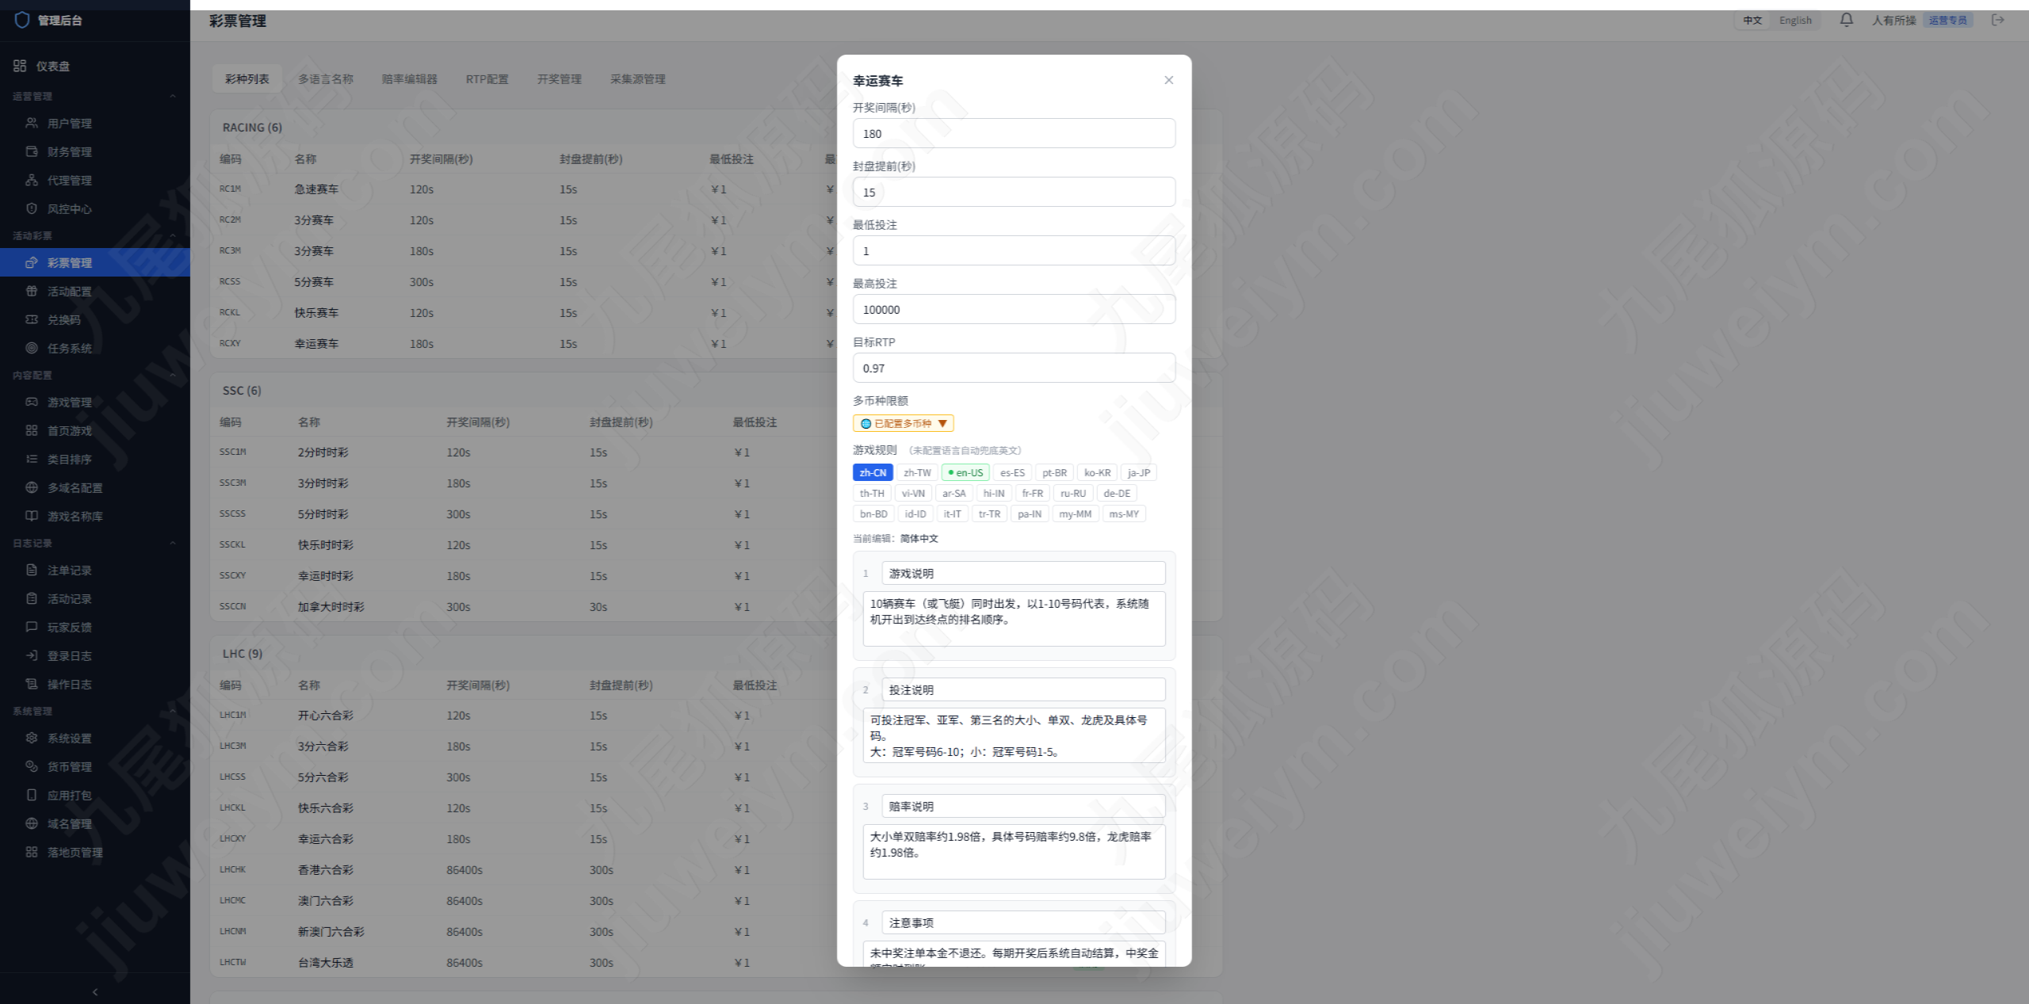
Task: Open the 仪表盘 dashboard icon
Action: (x=20, y=66)
